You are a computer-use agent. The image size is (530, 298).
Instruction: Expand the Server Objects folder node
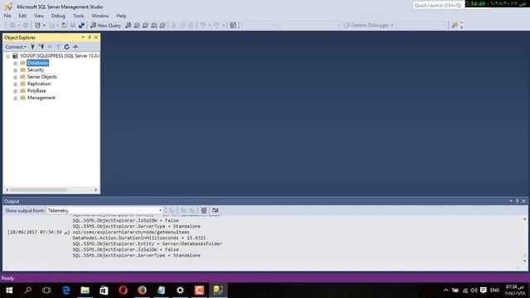point(15,77)
